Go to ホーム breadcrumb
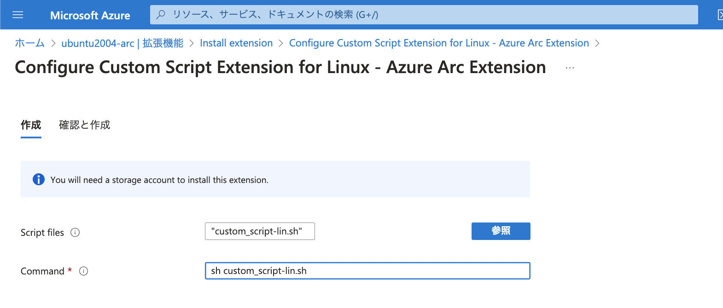The width and height of the screenshot is (723, 308). click(30, 43)
